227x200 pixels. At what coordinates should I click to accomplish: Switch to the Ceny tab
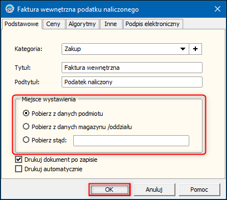click(53, 24)
